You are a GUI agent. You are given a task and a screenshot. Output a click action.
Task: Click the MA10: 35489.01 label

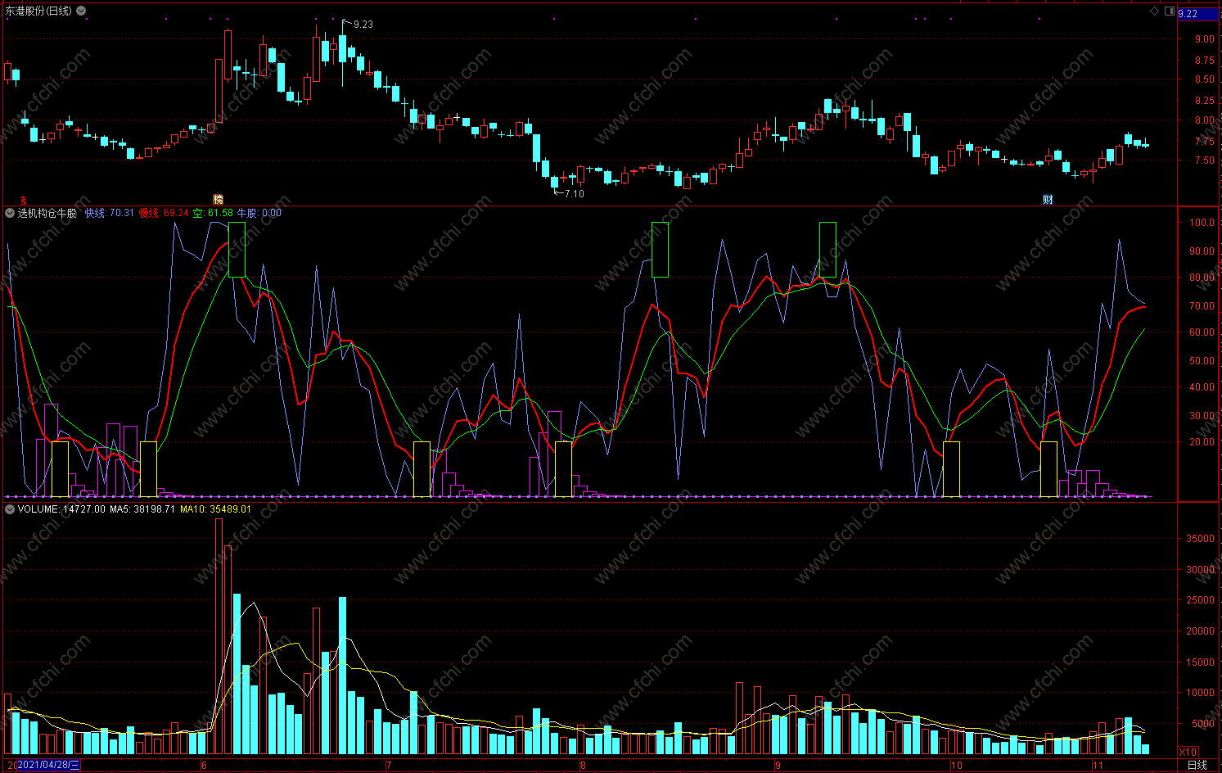(215, 509)
